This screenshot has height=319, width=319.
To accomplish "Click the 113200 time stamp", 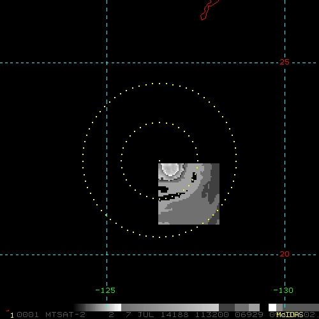I will pos(212,315).
